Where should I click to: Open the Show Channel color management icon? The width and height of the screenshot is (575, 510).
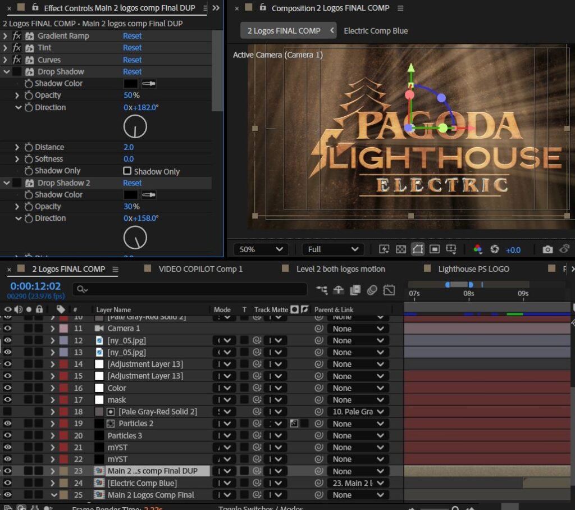click(x=478, y=249)
